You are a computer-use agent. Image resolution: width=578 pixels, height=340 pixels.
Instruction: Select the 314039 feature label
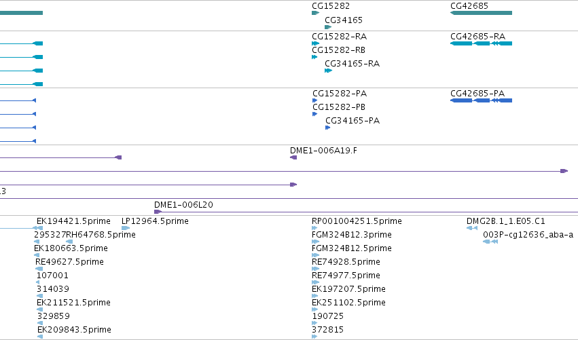point(53,289)
